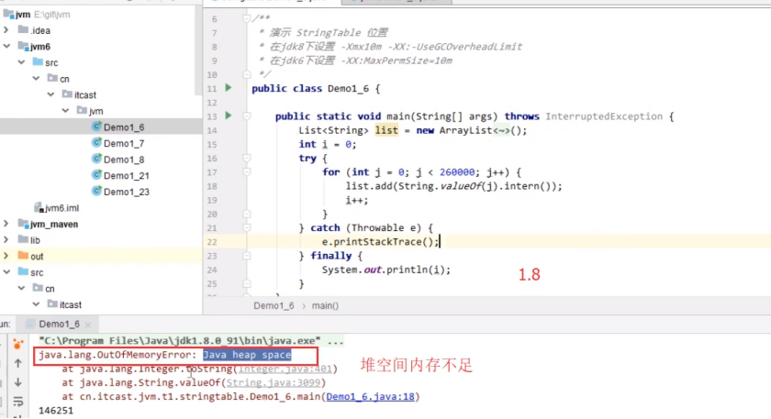771x419 pixels.
Task: Click java.exe command line in console
Action: pos(191,341)
